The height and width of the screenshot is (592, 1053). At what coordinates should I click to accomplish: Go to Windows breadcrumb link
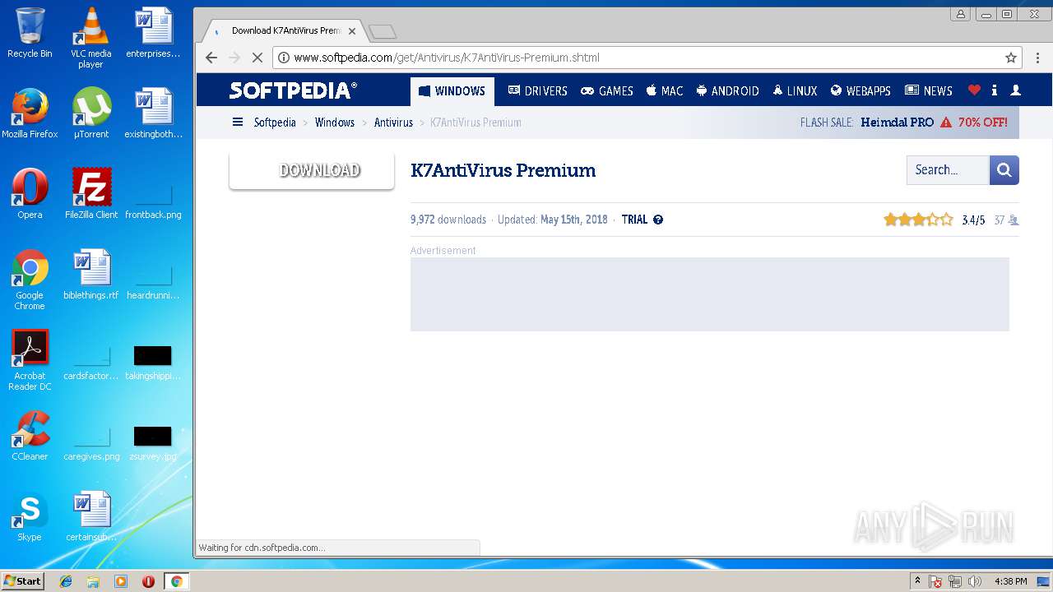tap(335, 123)
